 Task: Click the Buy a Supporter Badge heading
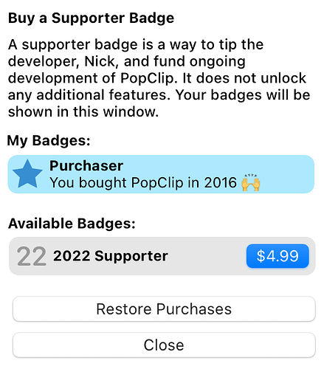91,18
